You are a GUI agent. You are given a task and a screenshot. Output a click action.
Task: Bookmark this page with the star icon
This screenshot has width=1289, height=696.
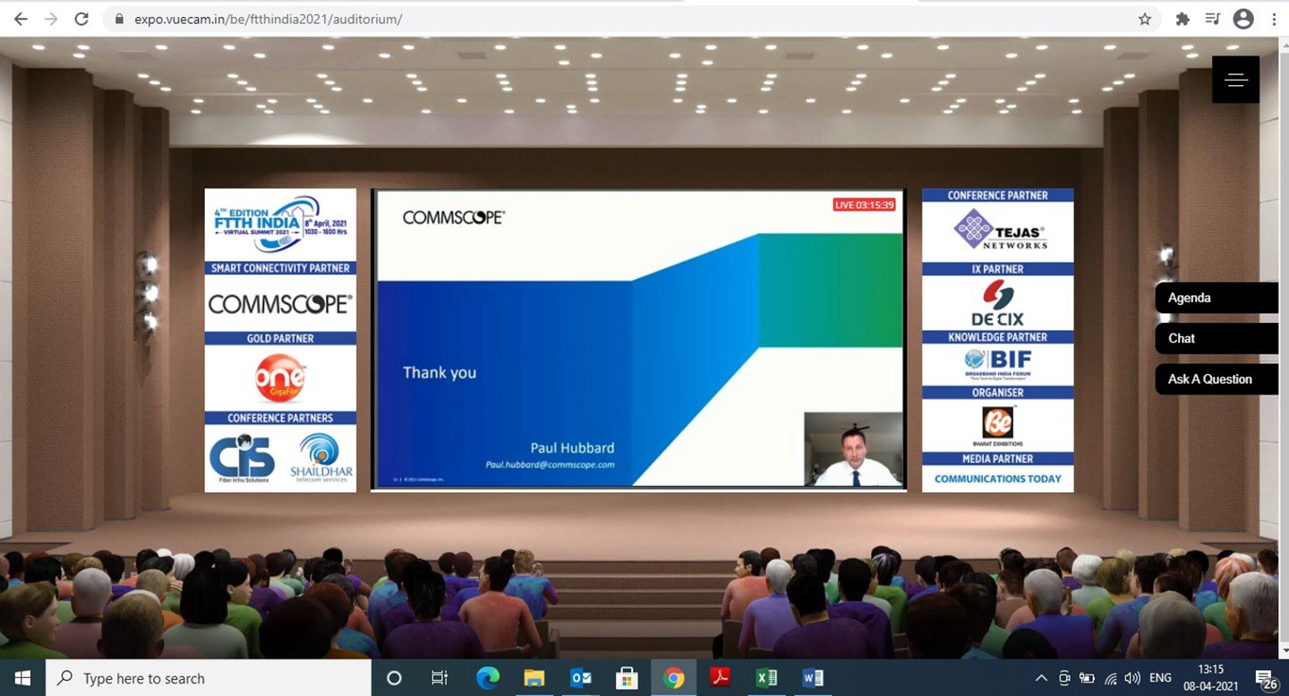pos(1145,19)
